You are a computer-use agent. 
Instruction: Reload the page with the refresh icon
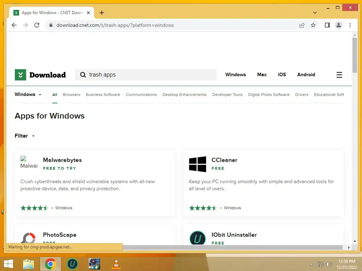(x=37, y=25)
